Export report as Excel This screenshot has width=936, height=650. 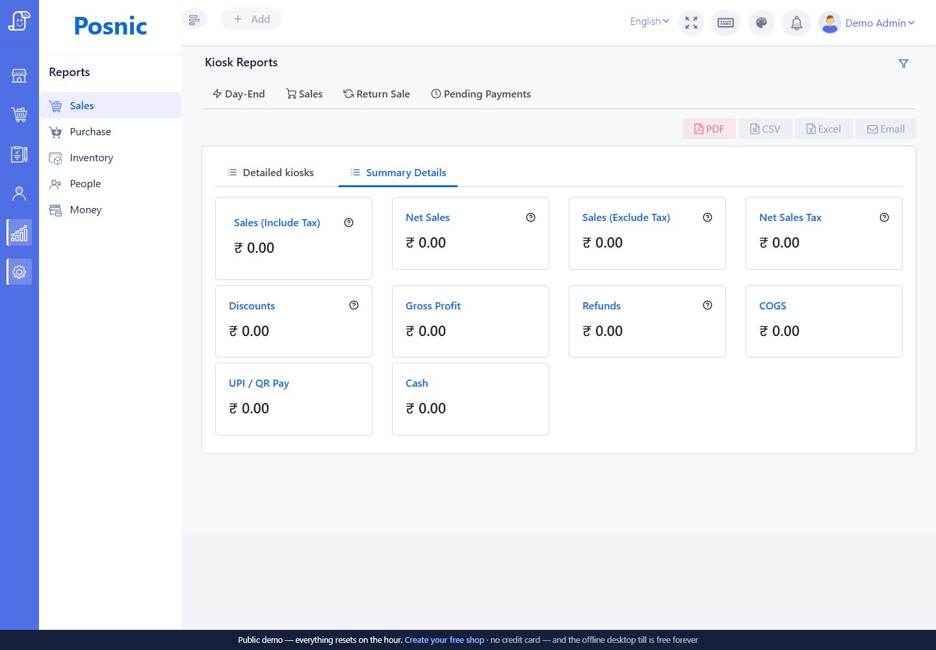824,129
